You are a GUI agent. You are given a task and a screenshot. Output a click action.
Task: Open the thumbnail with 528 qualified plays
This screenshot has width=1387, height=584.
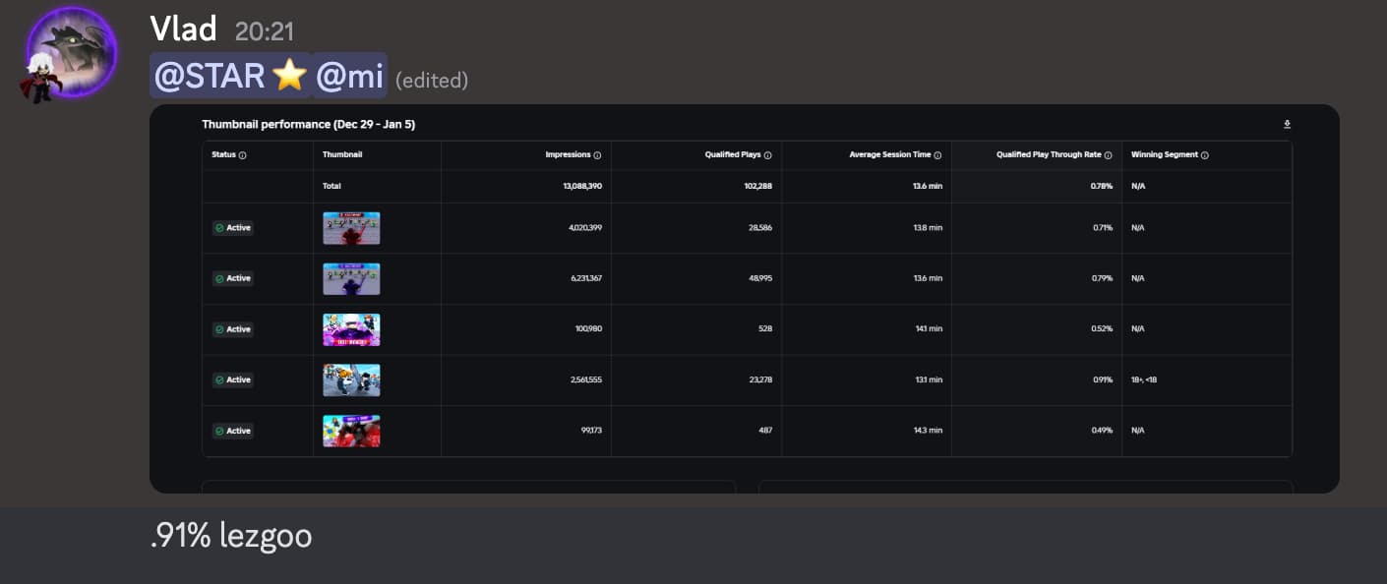tap(351, 329)
